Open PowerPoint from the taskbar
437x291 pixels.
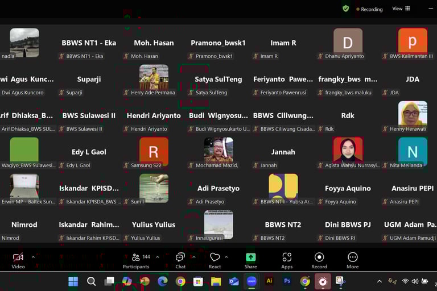(145, 281)
